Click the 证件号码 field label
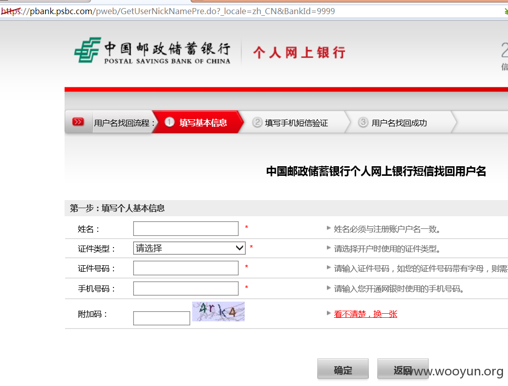The width and height of the screenshot is (508, 386). click(96, 269)
